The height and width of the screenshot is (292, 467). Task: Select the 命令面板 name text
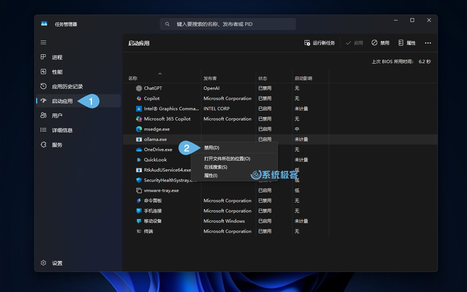[x=153, y=201]
